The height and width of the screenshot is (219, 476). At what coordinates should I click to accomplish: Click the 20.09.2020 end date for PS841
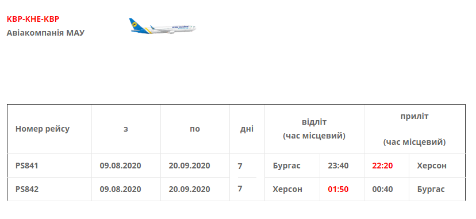[190, 166]
